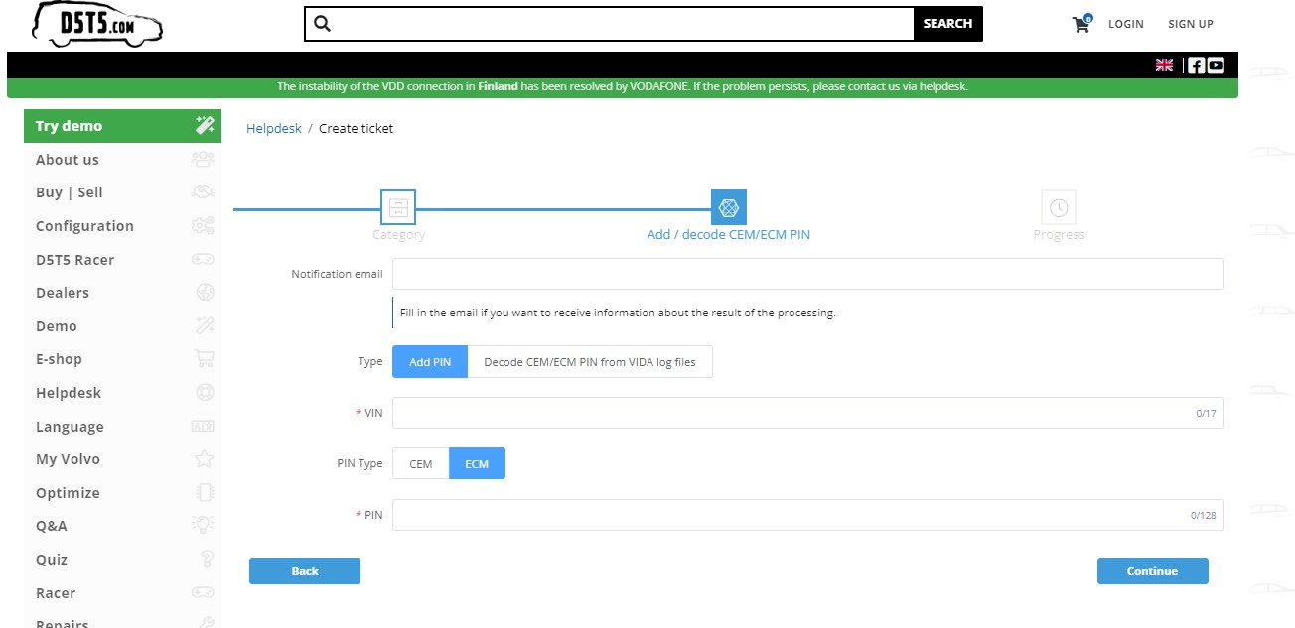Follow the Helpdesk breadcrumb link
The width and height of the screenshot is (1295, 628).
point(273,128)
